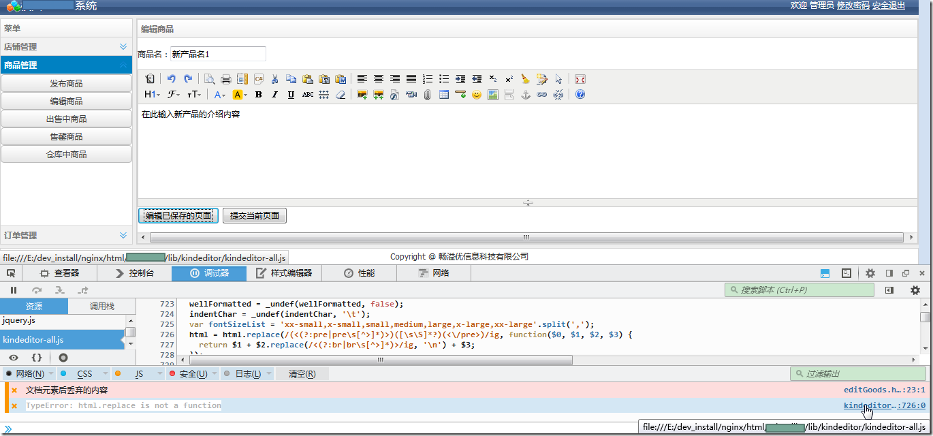The height and width of the screenshot is (436, 933).
Task: Toggle the debugger side pane collapse icon
Action: point(889,290)
